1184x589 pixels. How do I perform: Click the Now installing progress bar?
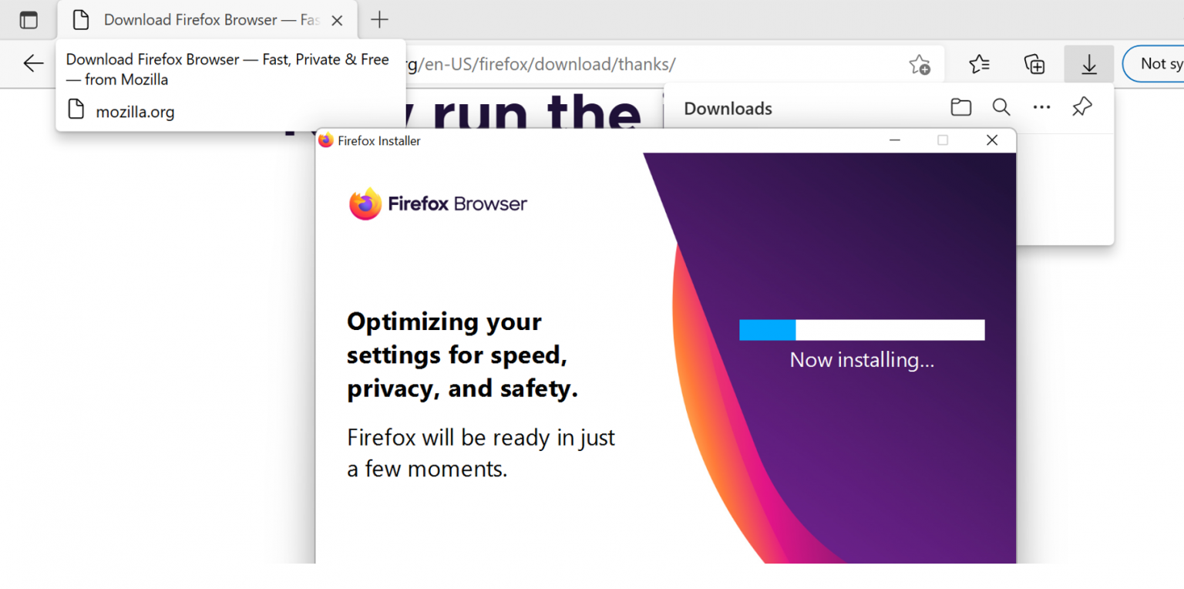click(x=862, y=329)
